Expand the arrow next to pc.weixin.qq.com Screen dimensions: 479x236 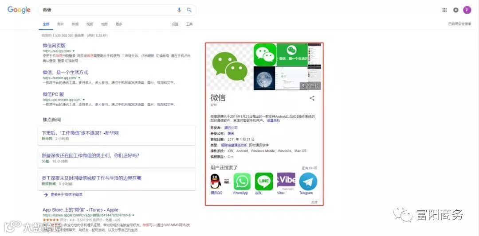pos(84,100)
